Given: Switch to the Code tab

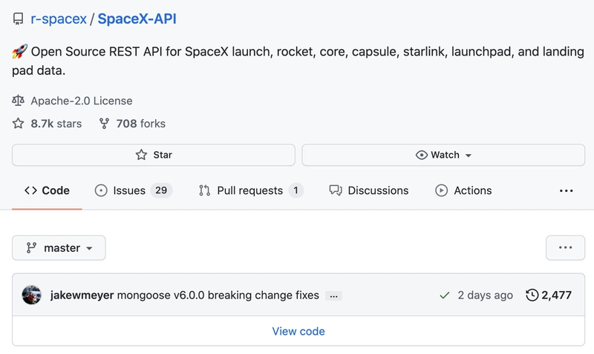Looking at the screenshot, I should pyautogui.click(x=47, y=190).
